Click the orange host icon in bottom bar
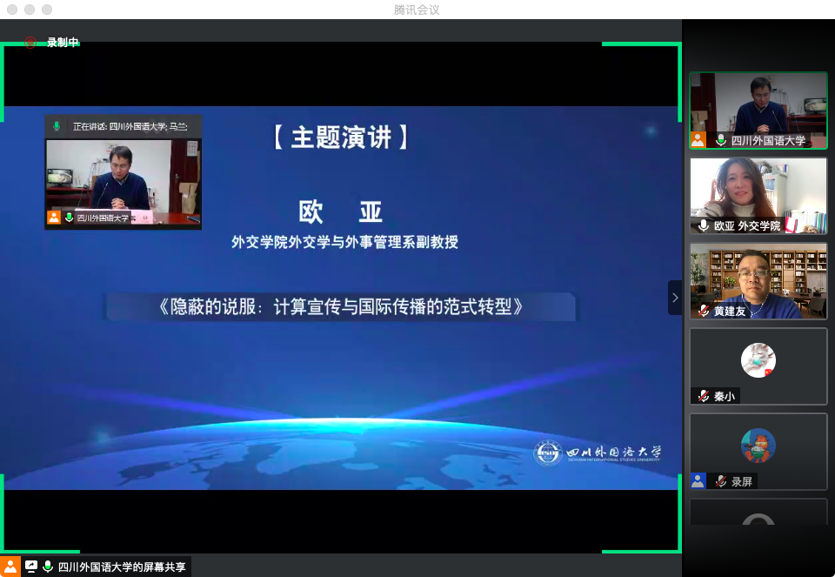The height and width of the screenshot is (577, 835). coord(10,567)
